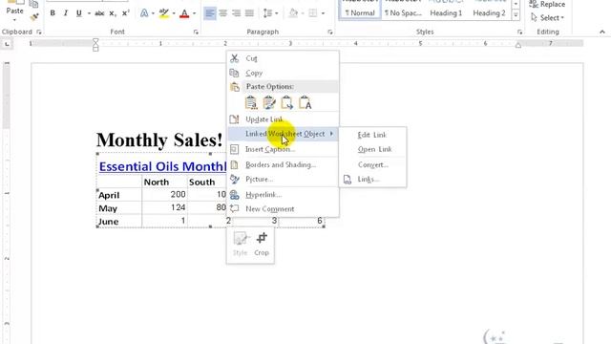Toggle strikethrough formatting

(x=99, y=13)
